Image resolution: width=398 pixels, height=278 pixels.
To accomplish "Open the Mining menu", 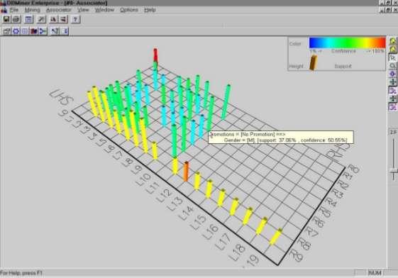I will tap(33, 10).
